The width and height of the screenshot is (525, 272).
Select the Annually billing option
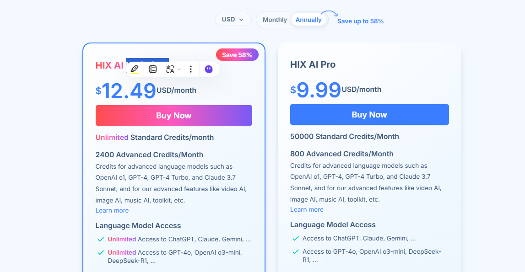point(309,20)
